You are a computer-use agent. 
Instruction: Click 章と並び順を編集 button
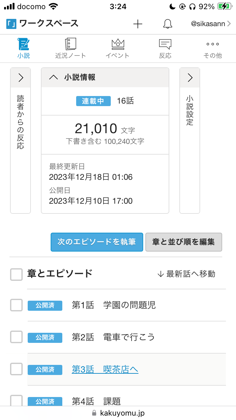(183, 242)
